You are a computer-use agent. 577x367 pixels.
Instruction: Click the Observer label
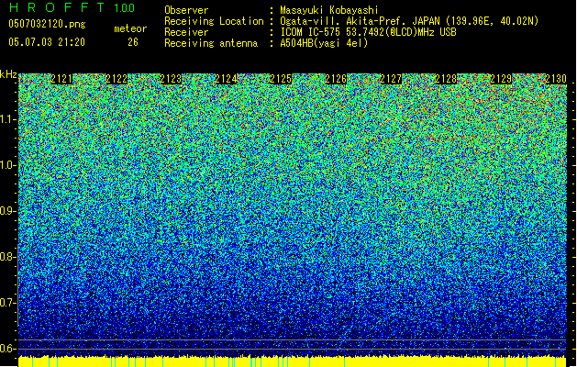coord(186,10)
